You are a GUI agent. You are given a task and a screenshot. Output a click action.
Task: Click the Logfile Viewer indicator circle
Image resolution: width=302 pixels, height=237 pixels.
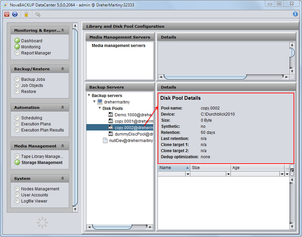tap(17, 201)
